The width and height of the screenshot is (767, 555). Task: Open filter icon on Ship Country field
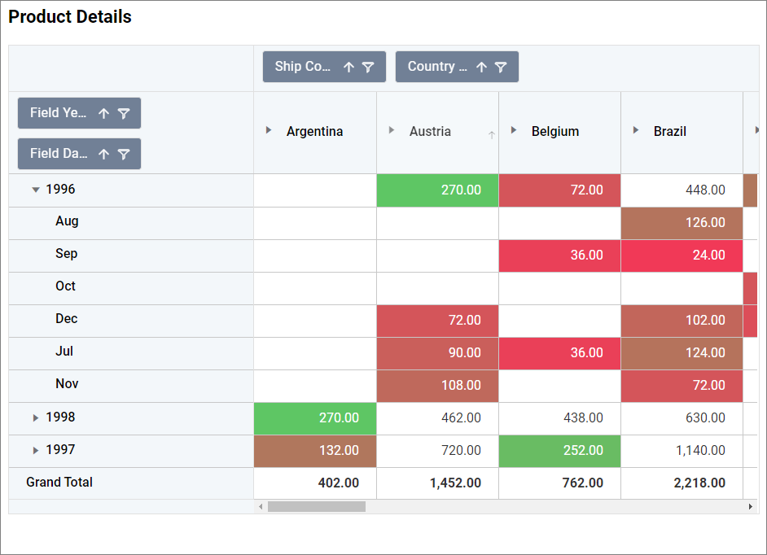368,68
